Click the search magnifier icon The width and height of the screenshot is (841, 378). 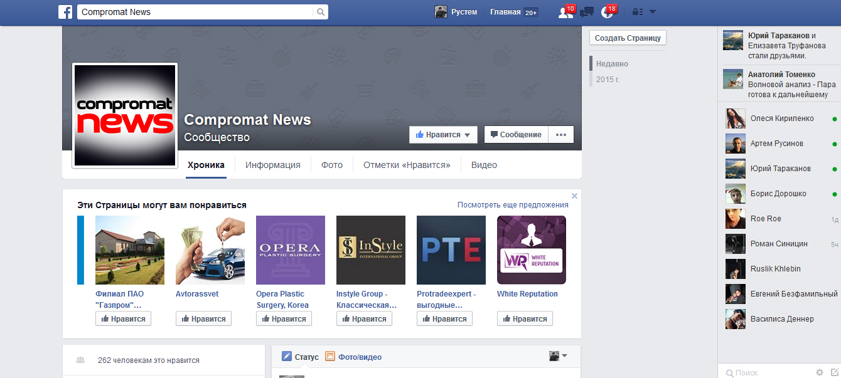point(320,12)
